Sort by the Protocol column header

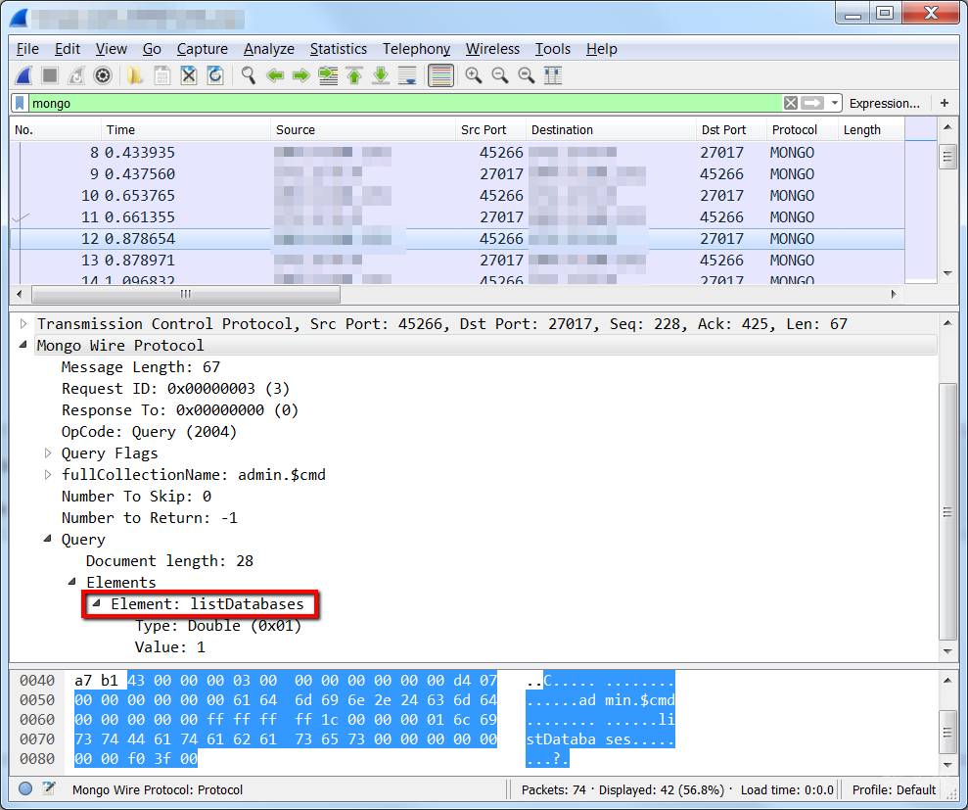point(802,129)
